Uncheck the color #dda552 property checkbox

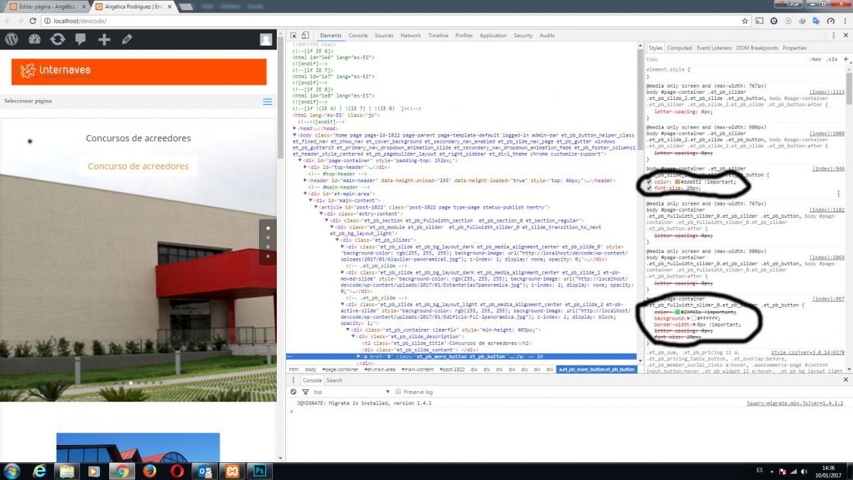(649, 181)
